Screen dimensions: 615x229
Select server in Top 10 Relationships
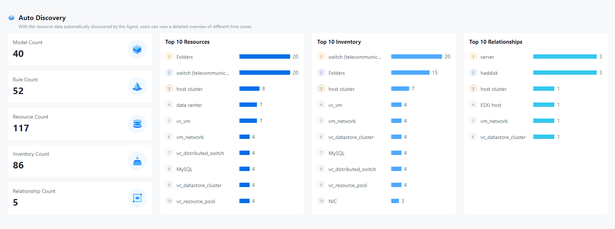pos(487,57)
